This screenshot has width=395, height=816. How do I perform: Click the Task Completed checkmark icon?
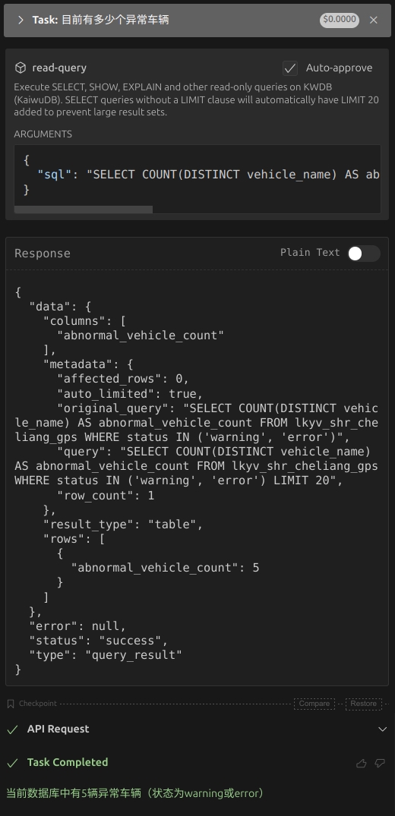pos(12,763)
